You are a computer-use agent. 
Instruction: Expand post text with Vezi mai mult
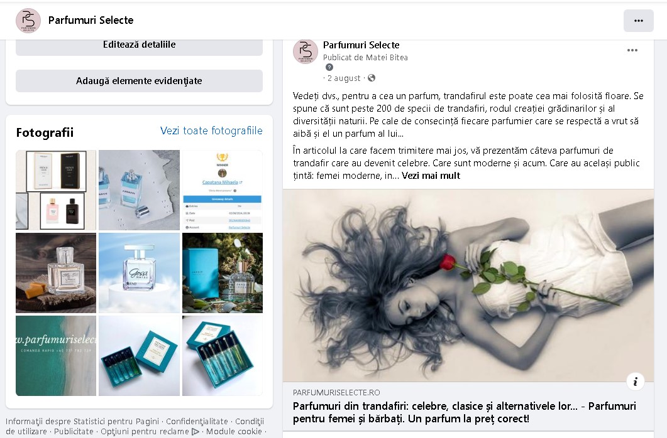[x=431, y=176]
